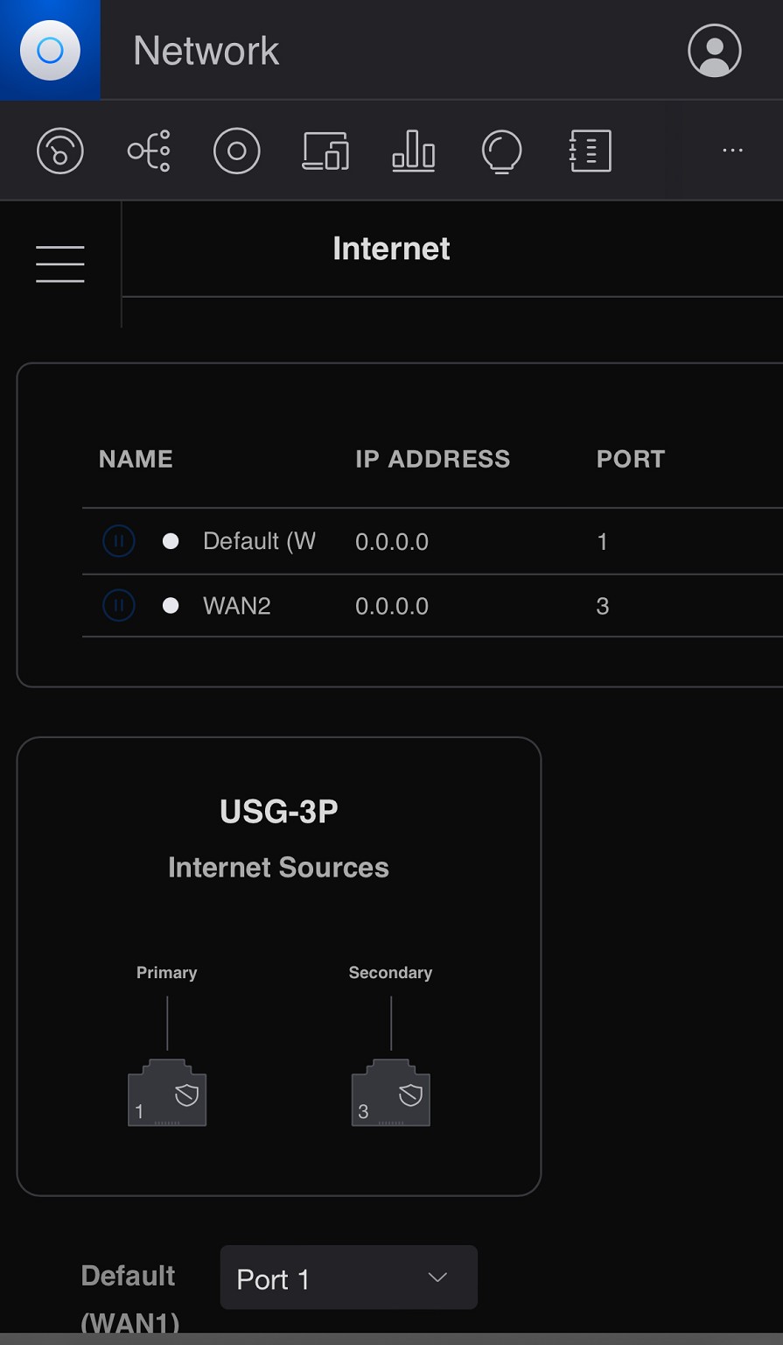Open the user account profile icon
783x1345 pixels.
(714, 51)
